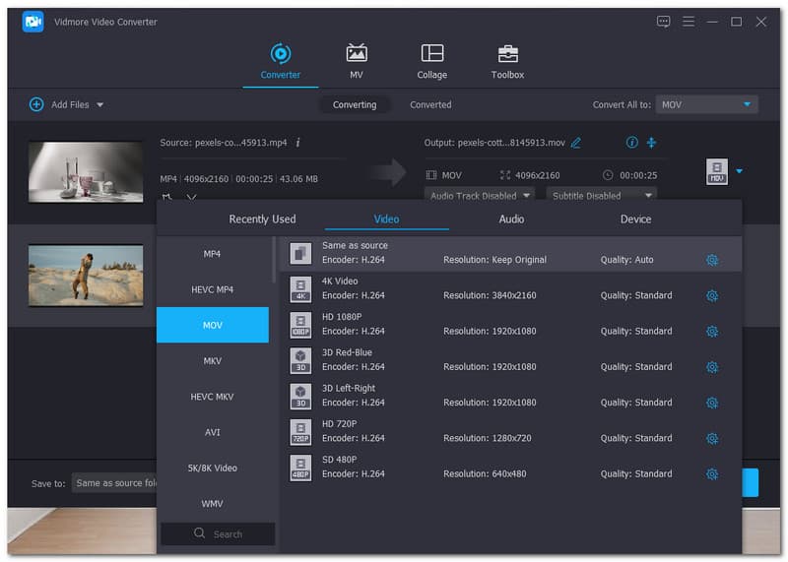Open settings gear for 4K Video preset

click(712, 295)
